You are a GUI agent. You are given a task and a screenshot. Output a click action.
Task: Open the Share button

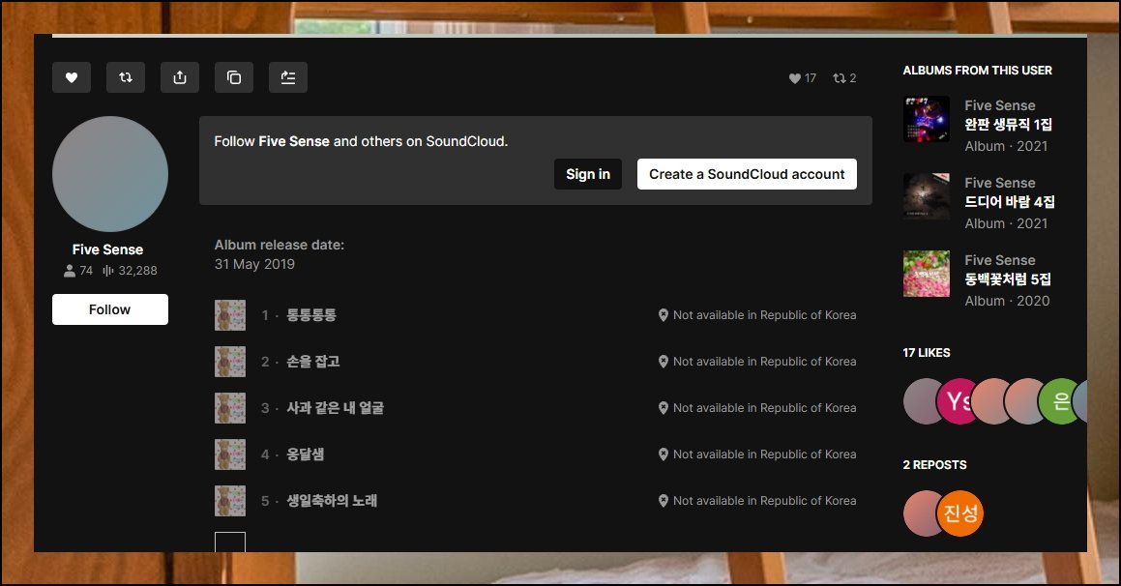click(180, 77)
